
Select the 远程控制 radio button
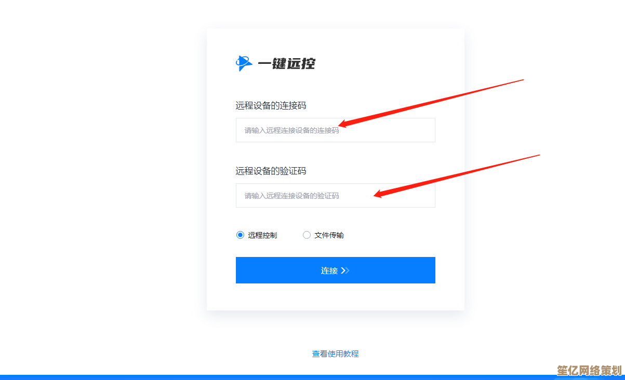(240, 235)
